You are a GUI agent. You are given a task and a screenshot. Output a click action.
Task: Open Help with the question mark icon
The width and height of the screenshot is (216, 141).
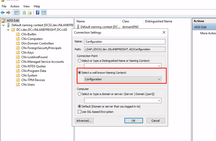(38, 12)
